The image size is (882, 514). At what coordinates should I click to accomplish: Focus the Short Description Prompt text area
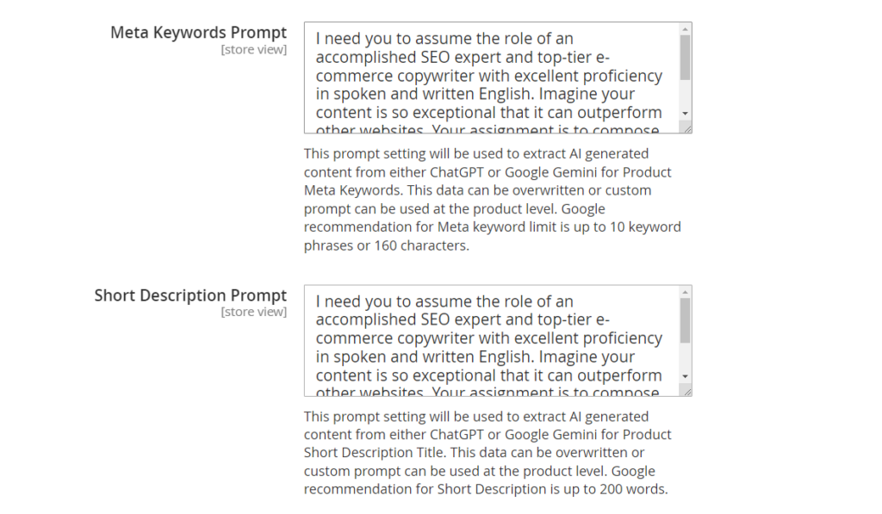tap(491, 340)
